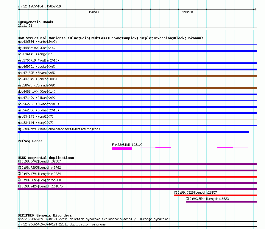Image resolution: width=265 pixels, height=229 pixels.
Task: Select the 22q11 deletion syndrome entry
Action: [94, 219]
